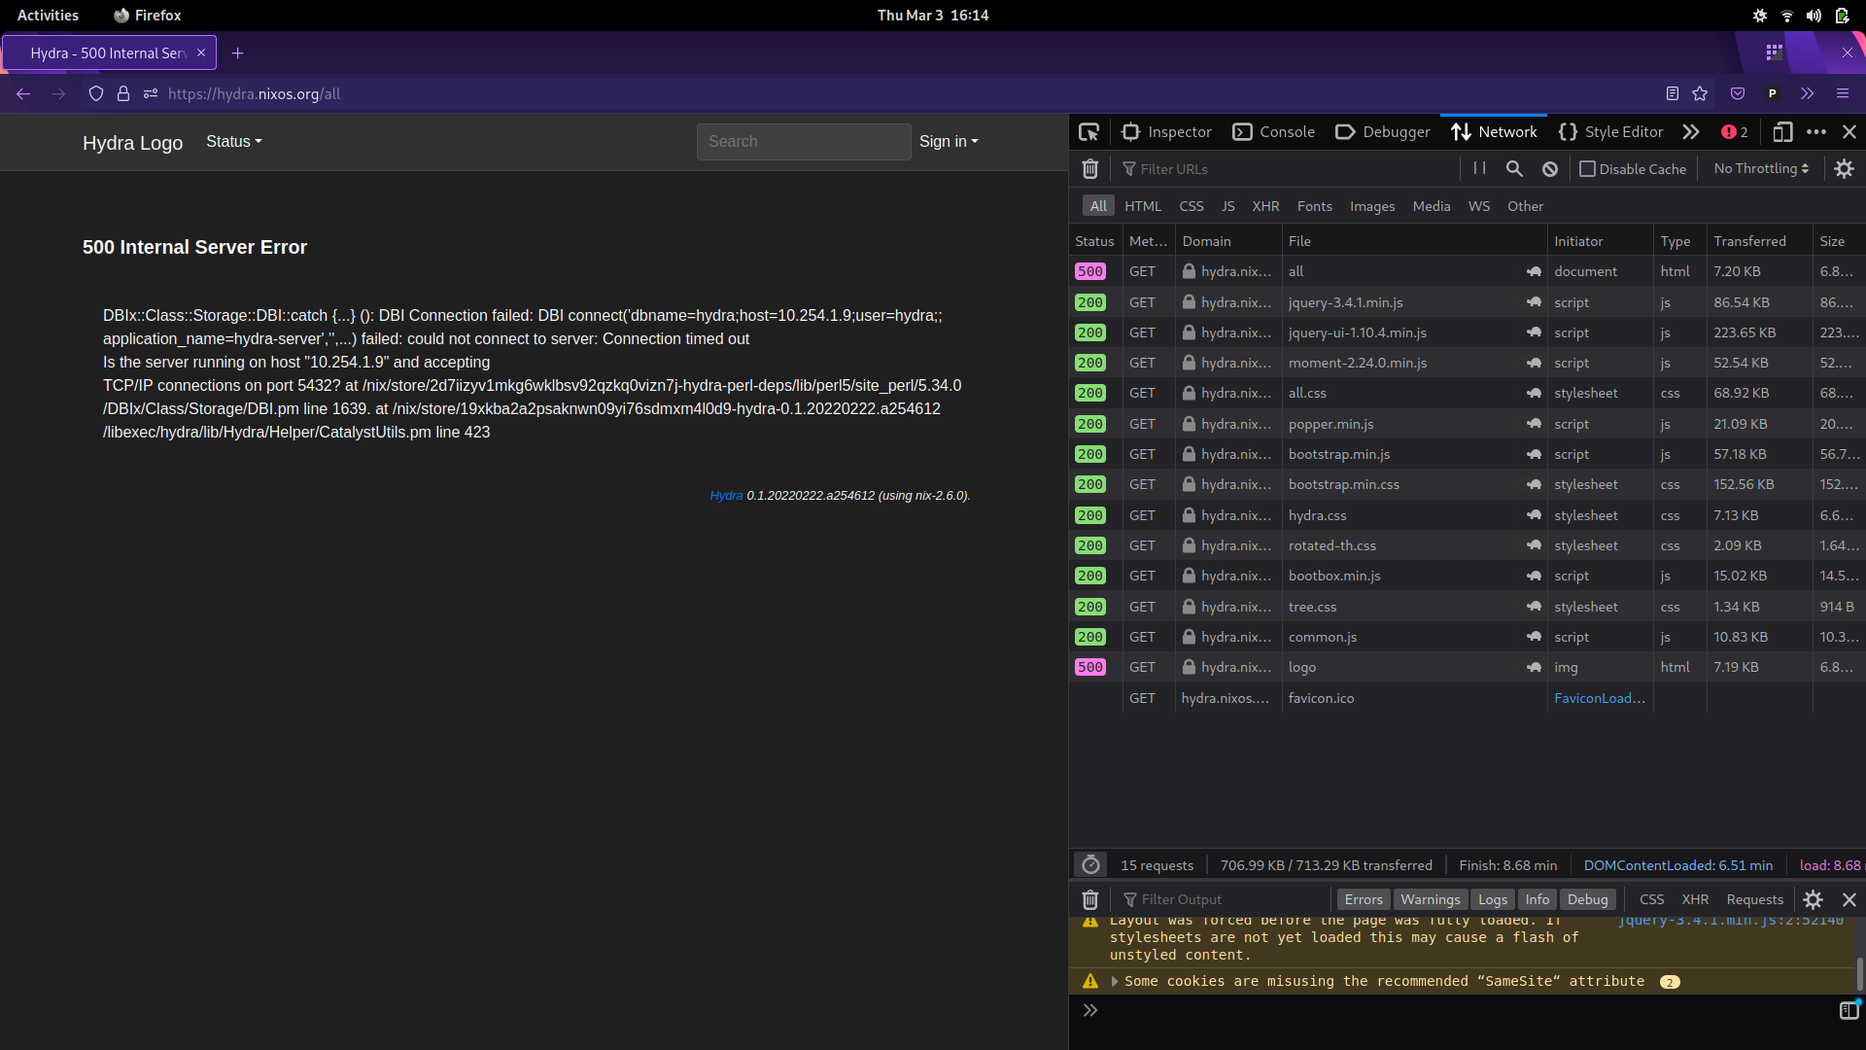1866x1050 pixels.
Task: Click turtle slow icon for jquery-3.4.1.min.js
Action: 1534,302
